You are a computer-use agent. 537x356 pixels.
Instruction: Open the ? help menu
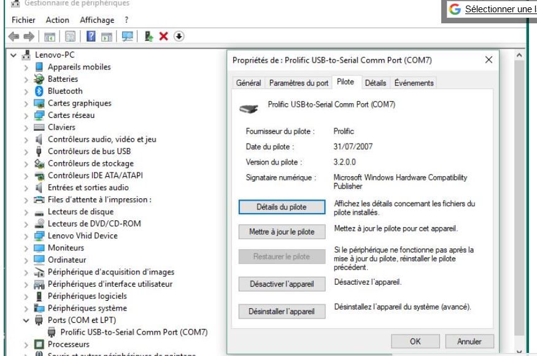click(126, 20)
